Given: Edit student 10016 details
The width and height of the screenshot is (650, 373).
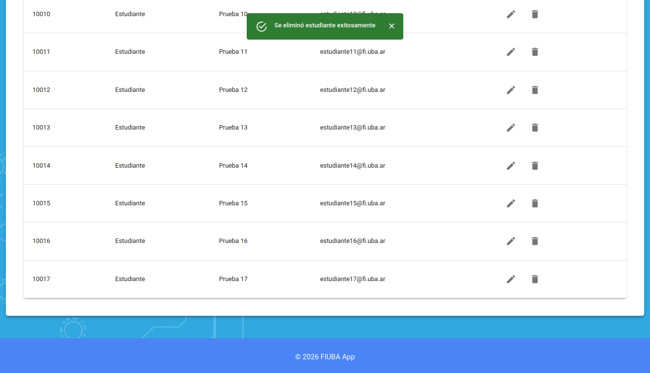Looking at the screenshot, I should (x=511, y=241).
